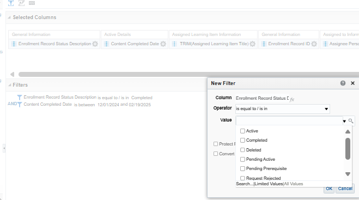Click funnel icon of Content Completed Date filter
Viewport: 359px width, 200px height.
pos(20,105)
